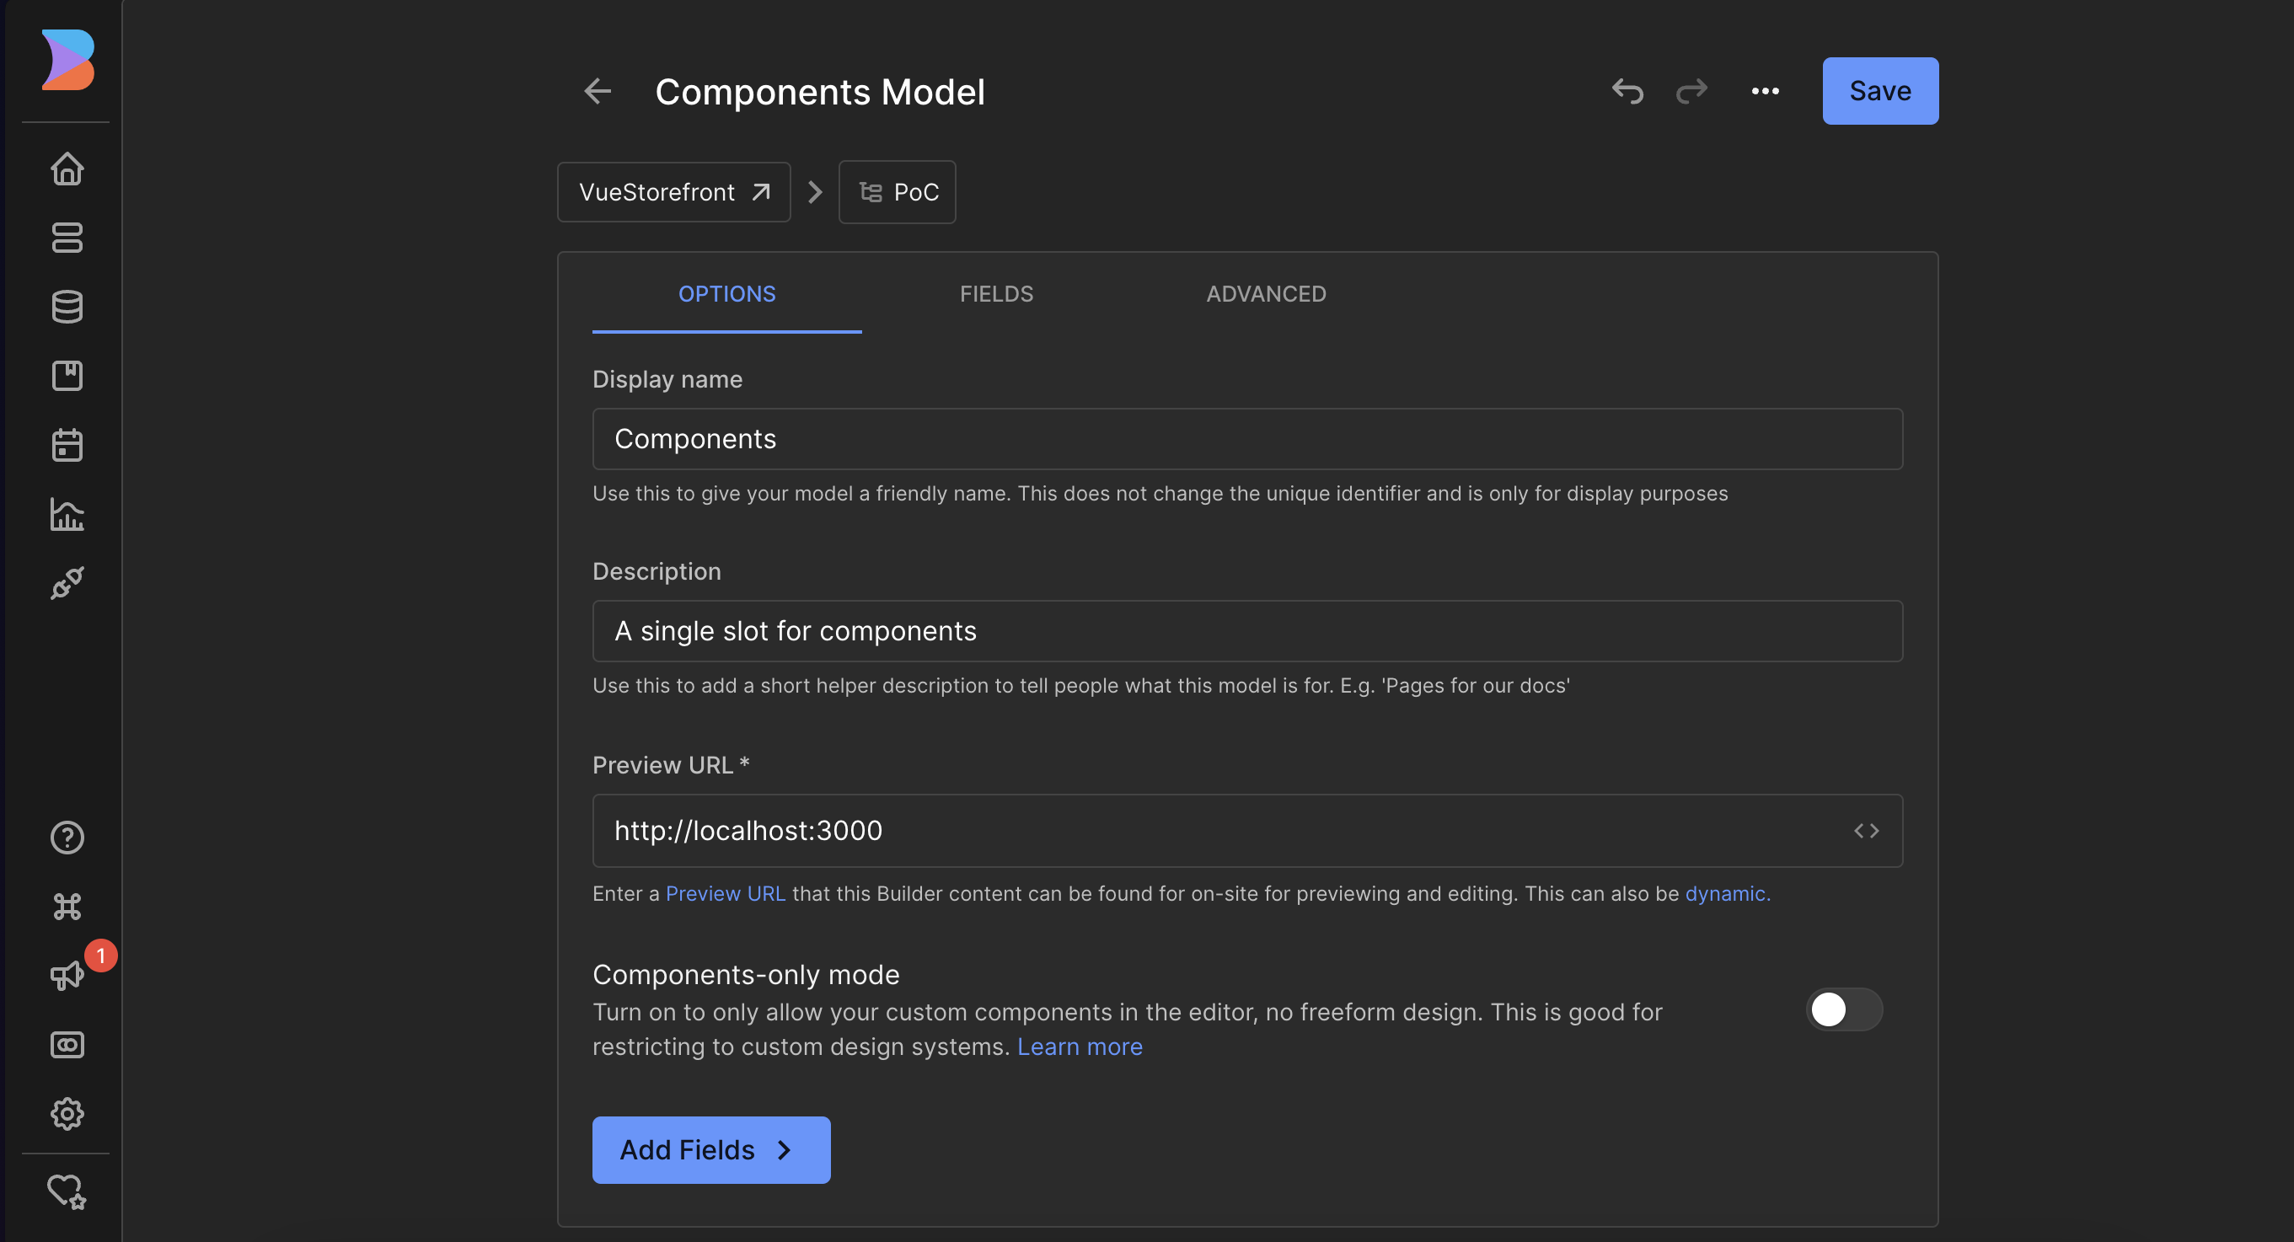2294x1242 pixels.
Task: Open the settings gear icon
Action: (x=67, y=1113)
